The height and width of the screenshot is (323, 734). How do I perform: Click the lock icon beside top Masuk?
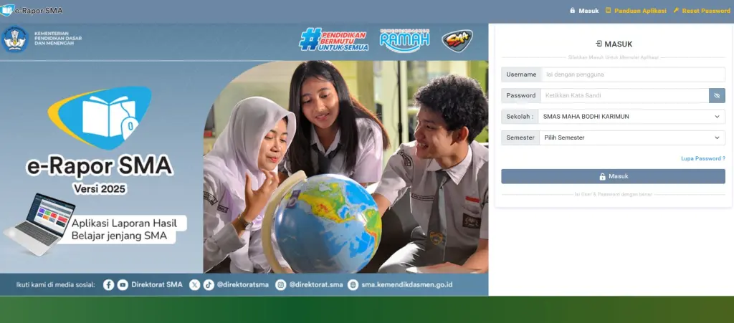coord(573,10)
